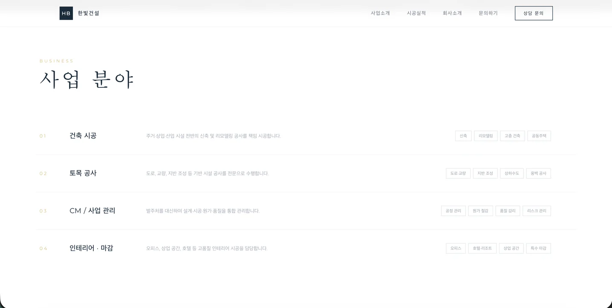The width and height of the screenshot is (612, 308).
Task: Click the HB logo icon
Action: tap(66, 13)
